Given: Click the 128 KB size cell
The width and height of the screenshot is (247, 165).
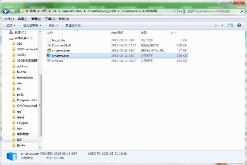Looking at the screenshot, I should click(182, 45).
